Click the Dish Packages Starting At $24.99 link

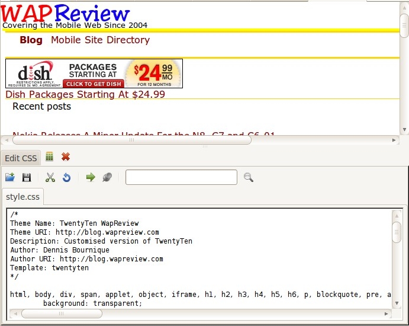85,94
